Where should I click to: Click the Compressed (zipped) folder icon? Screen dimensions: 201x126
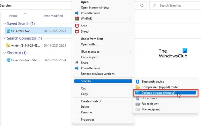point(138,87)
